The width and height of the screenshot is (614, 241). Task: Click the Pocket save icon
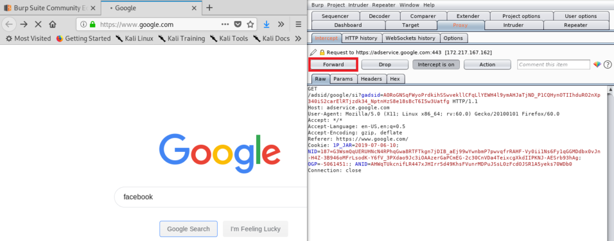coord(237,24)
